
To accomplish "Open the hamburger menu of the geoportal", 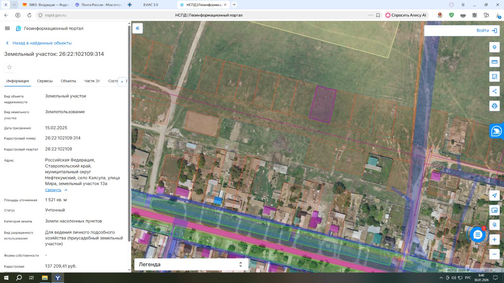I will (x=7, y=28).
